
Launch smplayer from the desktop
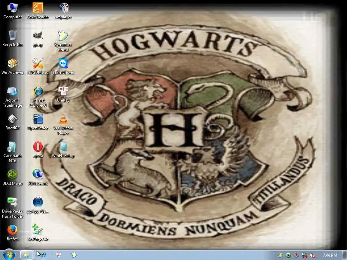pyautogui.click(x=63, y=11)
